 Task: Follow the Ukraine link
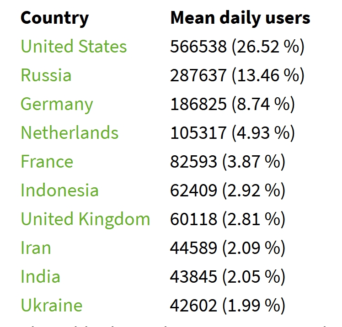pos(51,306)
